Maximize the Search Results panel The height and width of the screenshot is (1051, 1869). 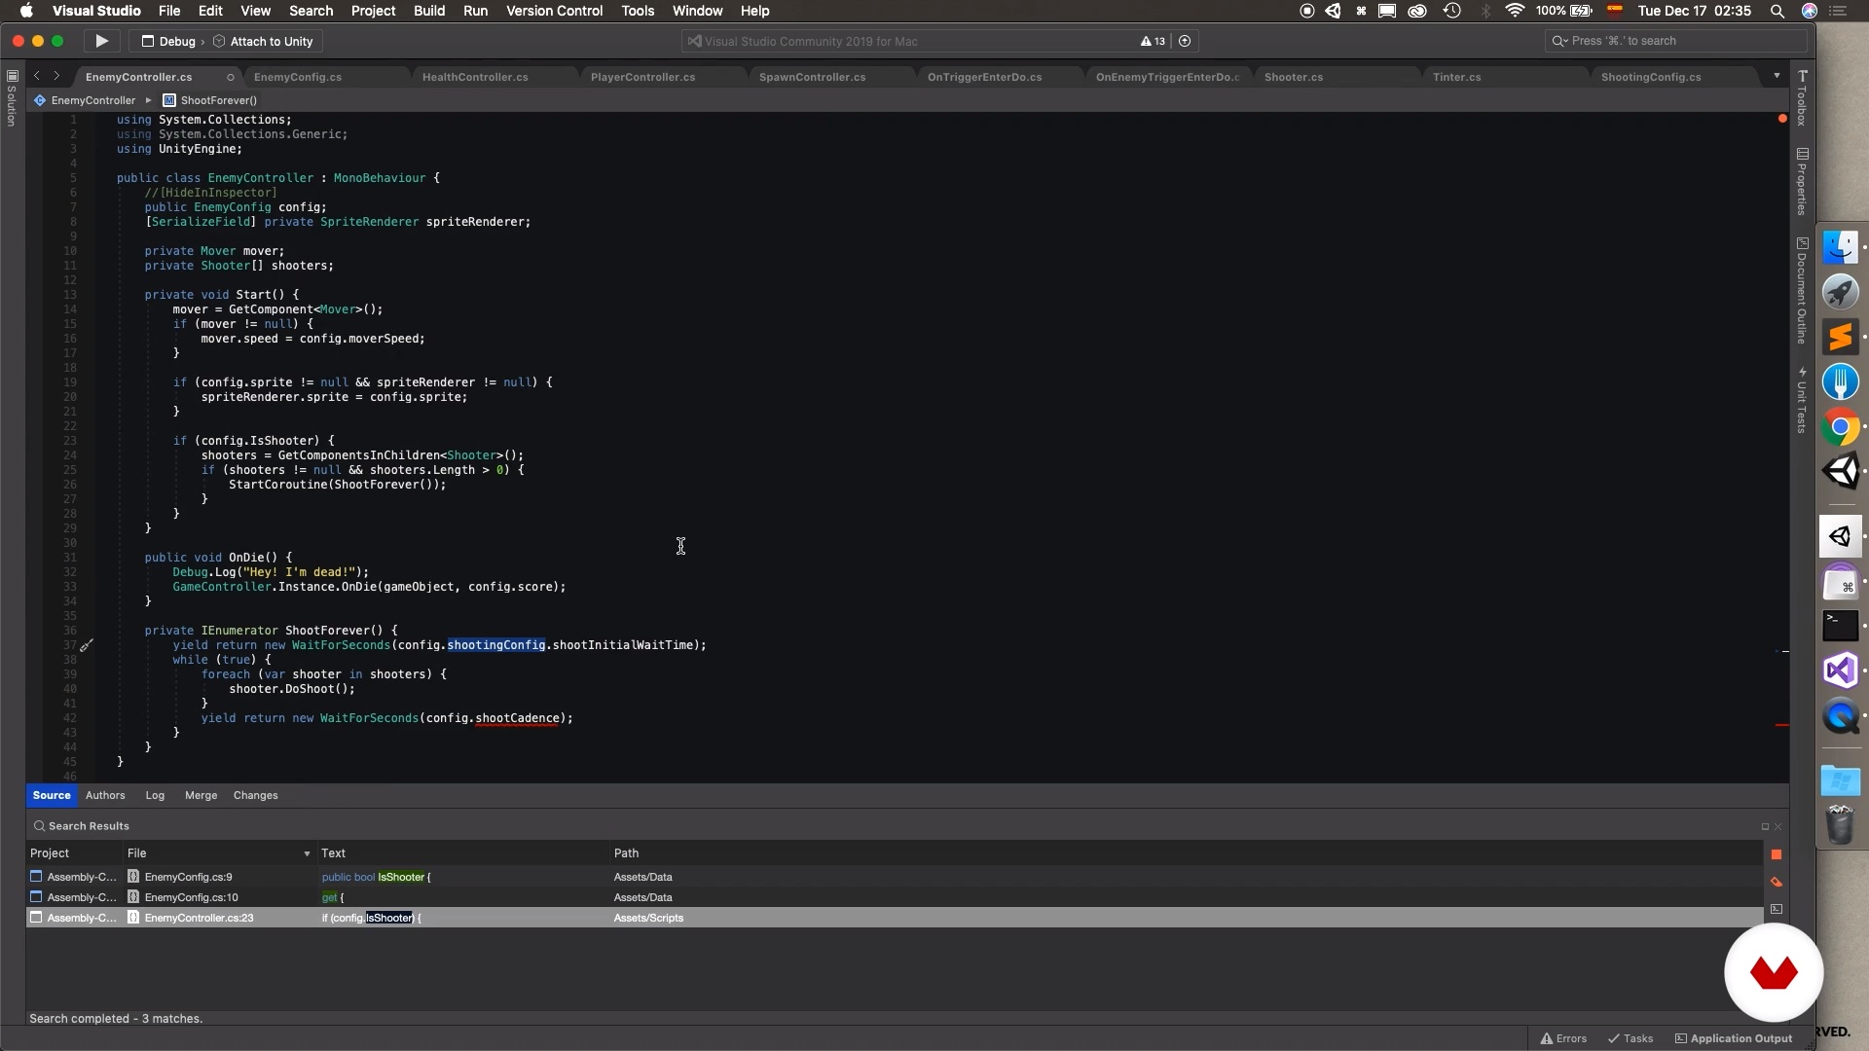click(1765, 826)
